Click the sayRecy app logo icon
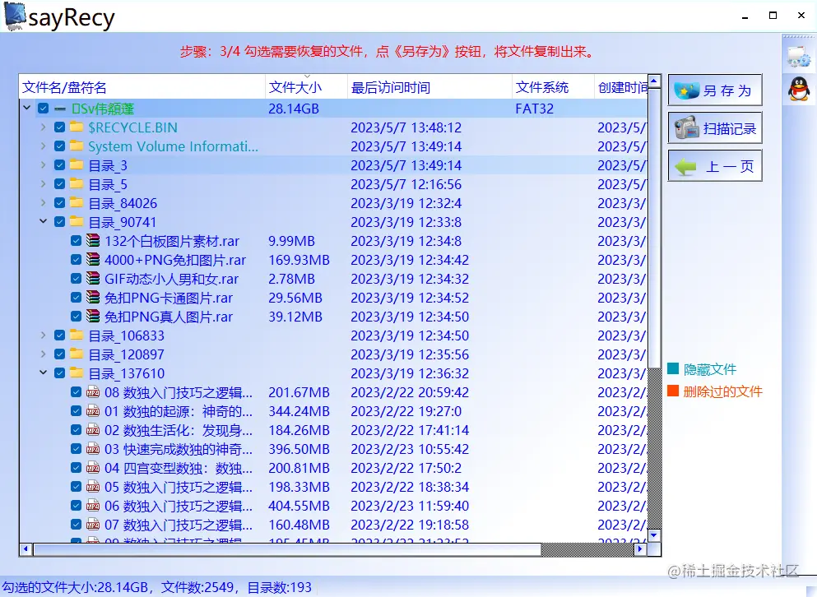 (x=15, y=16)
